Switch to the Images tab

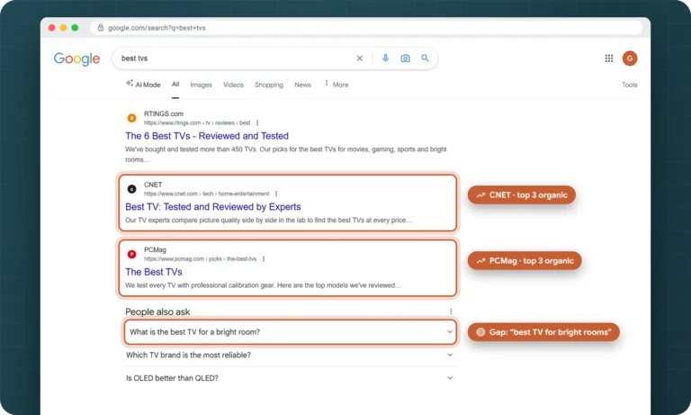tap(201, 85)
